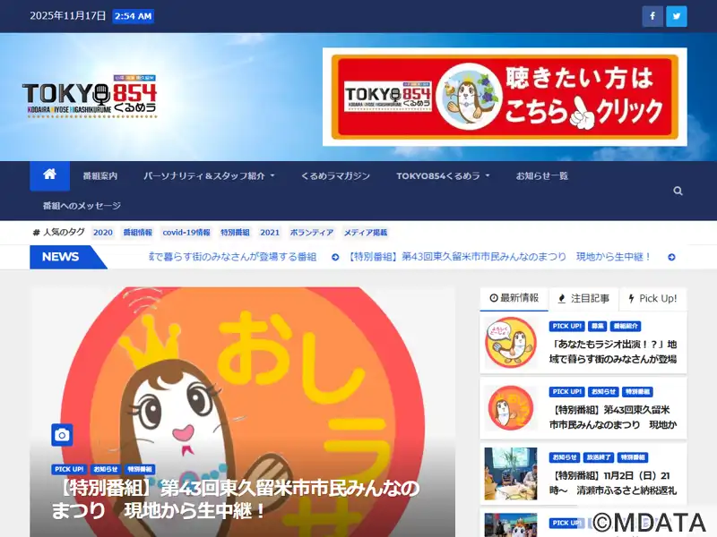Click the TOKYO854 くるめラ site logo
The height and width of the screenshot is (537, 717).
[x=90, y=97]
